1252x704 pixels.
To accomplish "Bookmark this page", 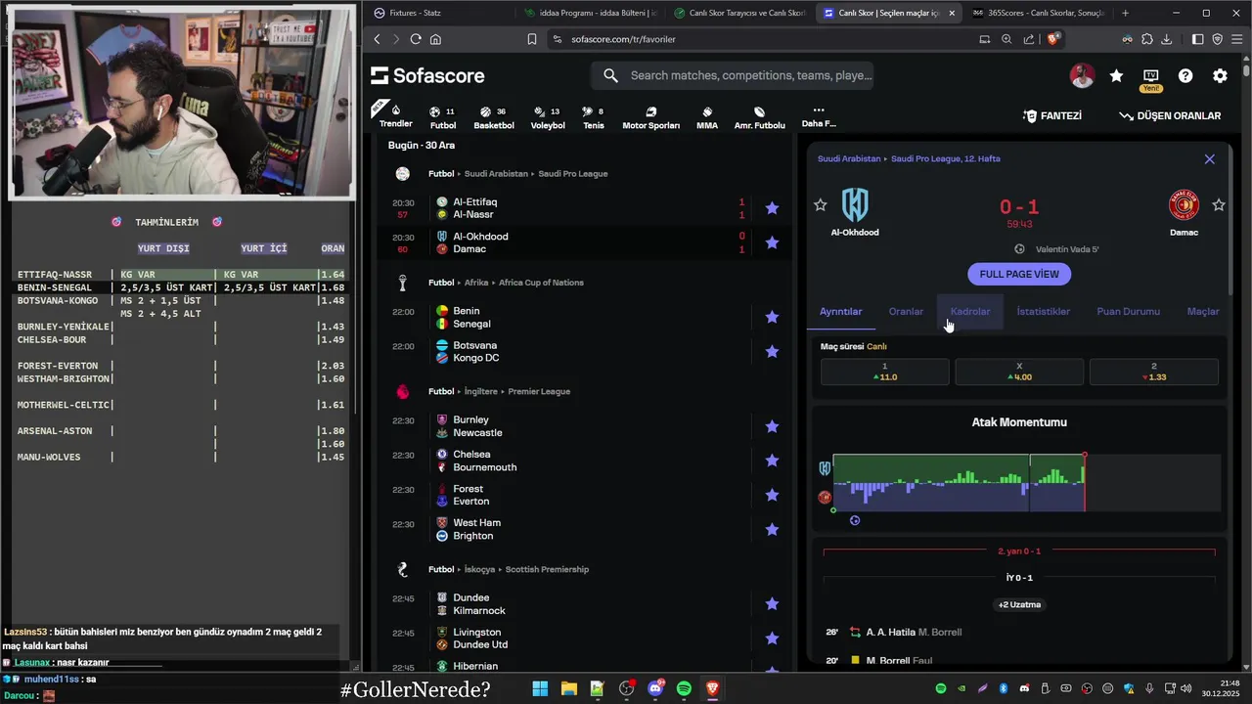I will [x=531, y=39].
